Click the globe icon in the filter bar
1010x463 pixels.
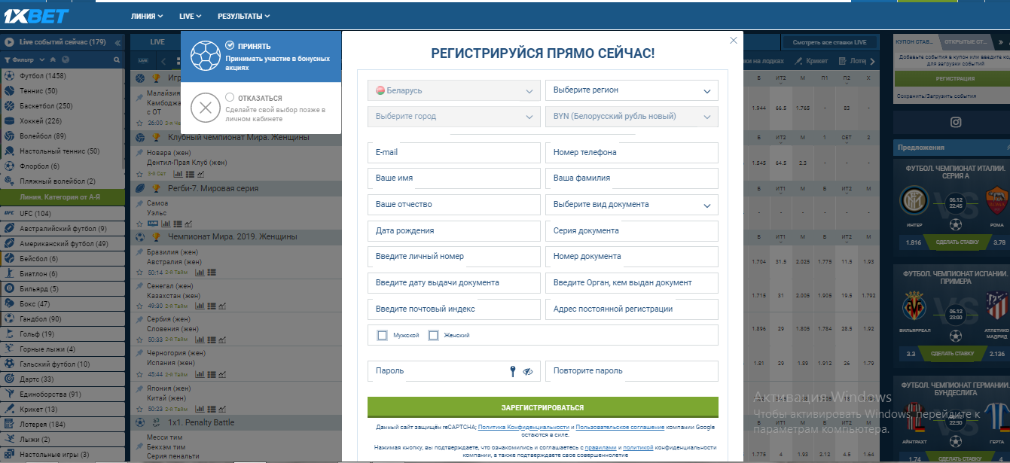[x=66, y=59]
